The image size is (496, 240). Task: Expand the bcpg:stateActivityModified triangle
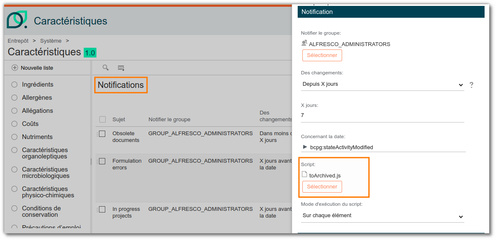click(x=305, y=147)
